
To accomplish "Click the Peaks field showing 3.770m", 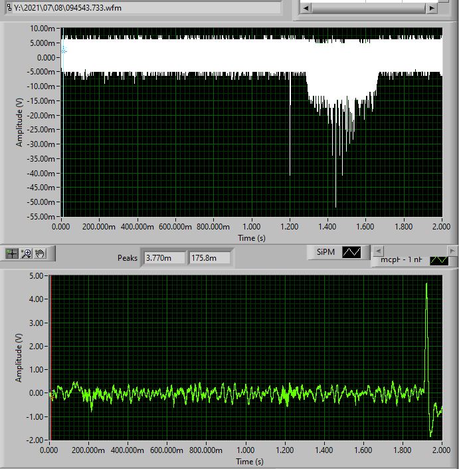I will click(x=165, y=258).
